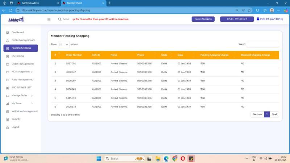The height and width of the screenshot is (163, 290).
Task: Click the hamburger menu icon in header
Action: point(49,19)
